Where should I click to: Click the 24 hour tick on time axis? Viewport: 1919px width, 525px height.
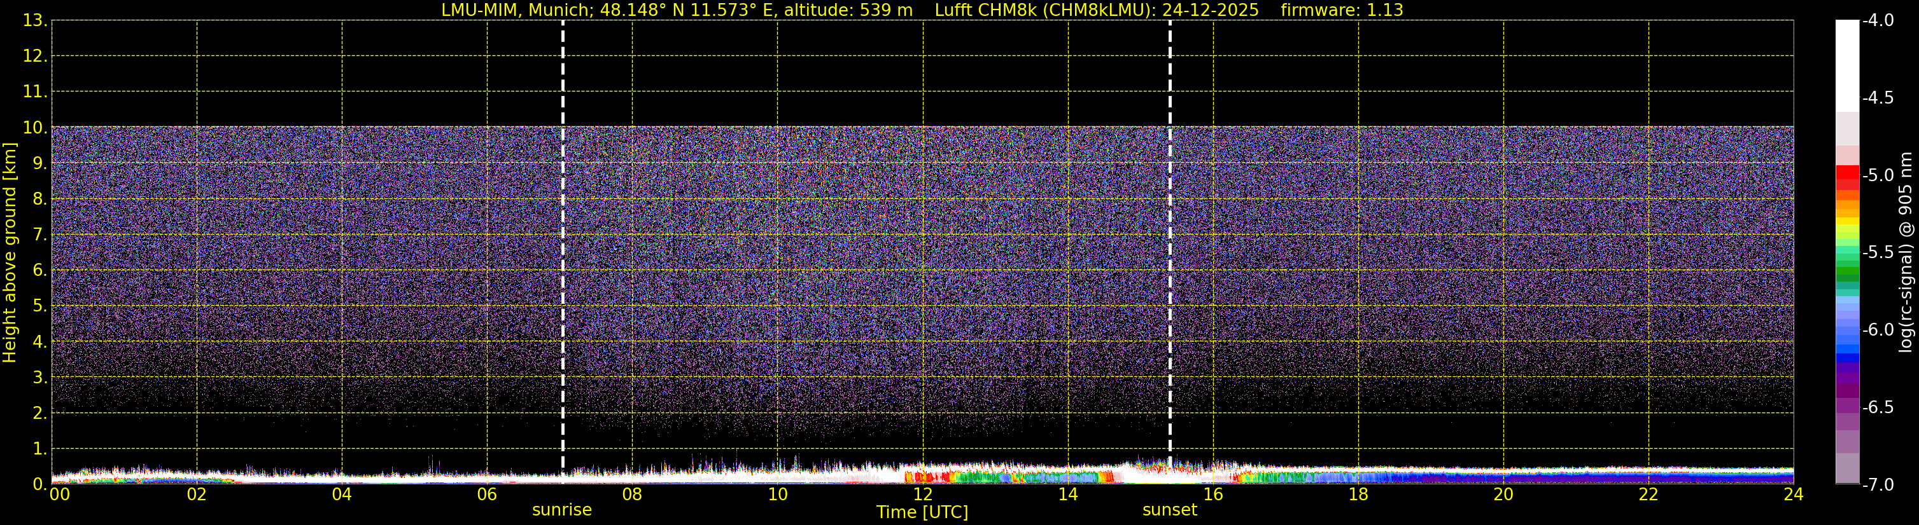coord(1793,495)
